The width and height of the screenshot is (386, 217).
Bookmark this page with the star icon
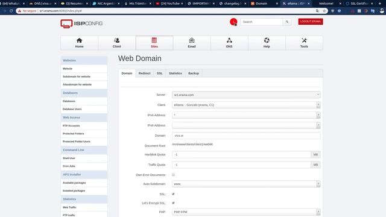coord(324,11)
